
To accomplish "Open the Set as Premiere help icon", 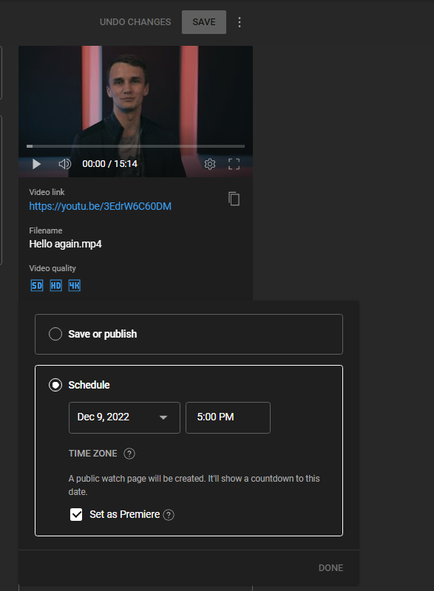I will click(169, 515).
